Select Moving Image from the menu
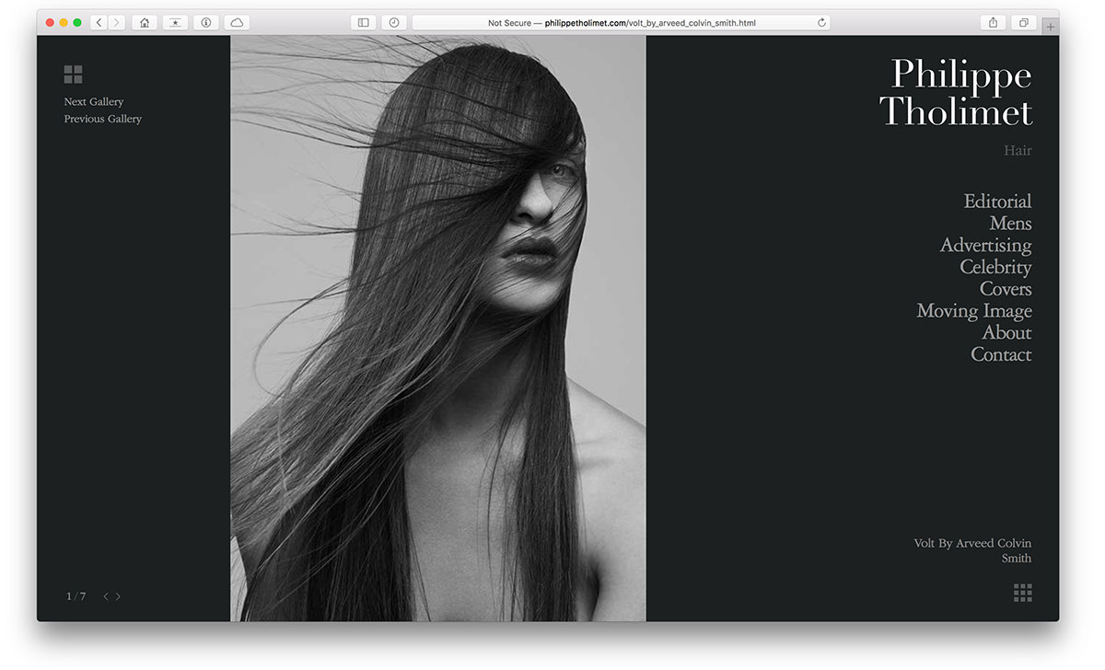The image size is (1105, 670). [973, 311]
